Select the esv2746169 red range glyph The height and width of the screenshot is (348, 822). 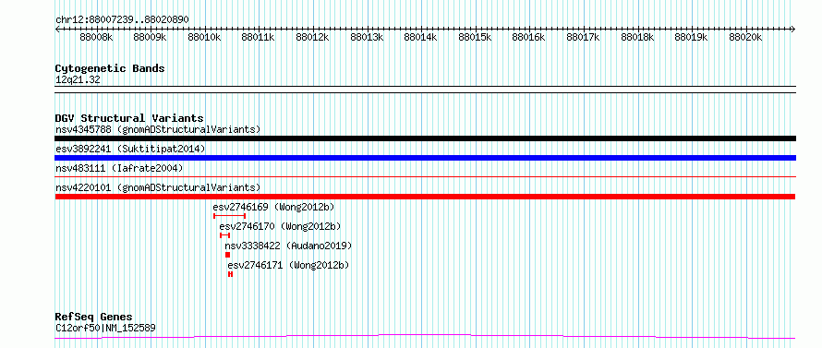tap(229, 216)
